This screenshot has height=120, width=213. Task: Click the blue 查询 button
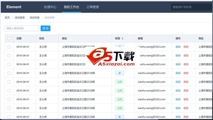tap(46, 28)
